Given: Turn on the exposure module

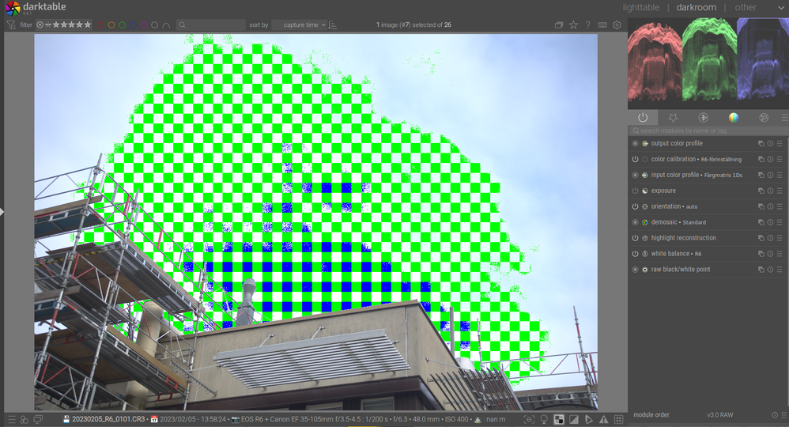Looking at the screenshot, I should pyautogui.click(x=635, y=191).
